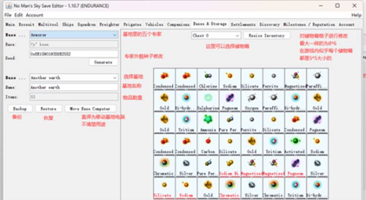Choose the red-labeled Silicate slot

164,188
